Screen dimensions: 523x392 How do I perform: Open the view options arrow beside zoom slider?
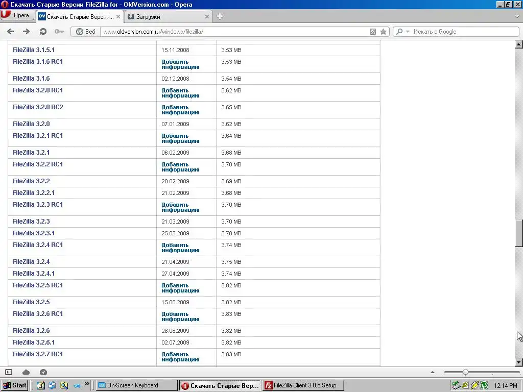(x=433, y=372)
